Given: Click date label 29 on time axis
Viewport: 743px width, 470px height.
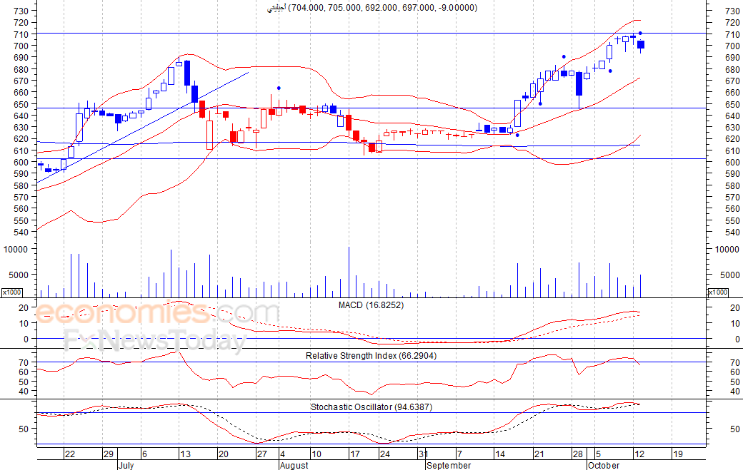Looking at the screenshot, I should click(109, 454).
